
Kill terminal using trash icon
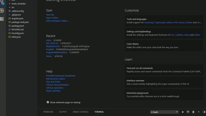point(193,112)
